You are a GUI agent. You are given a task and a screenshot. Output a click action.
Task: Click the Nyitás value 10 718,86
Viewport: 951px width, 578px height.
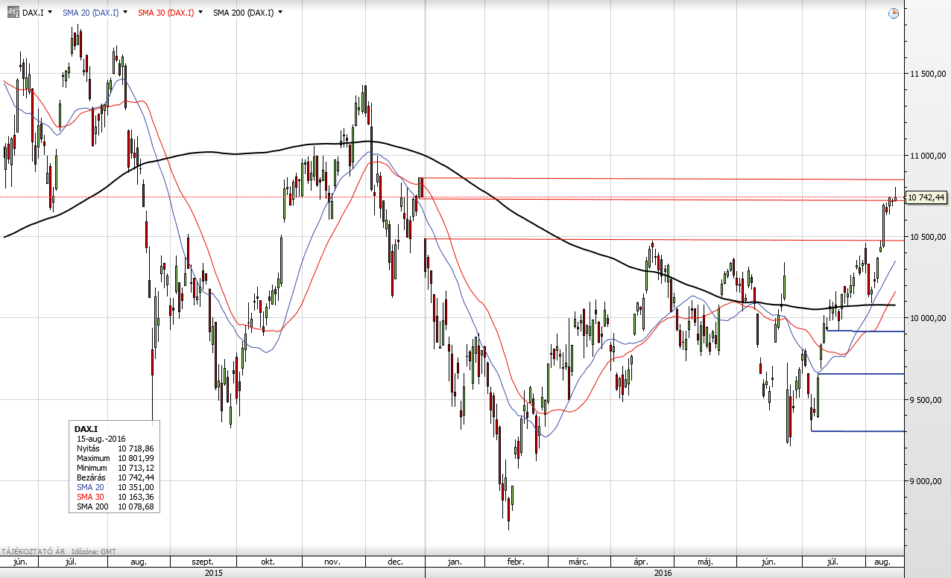[136, 448]
